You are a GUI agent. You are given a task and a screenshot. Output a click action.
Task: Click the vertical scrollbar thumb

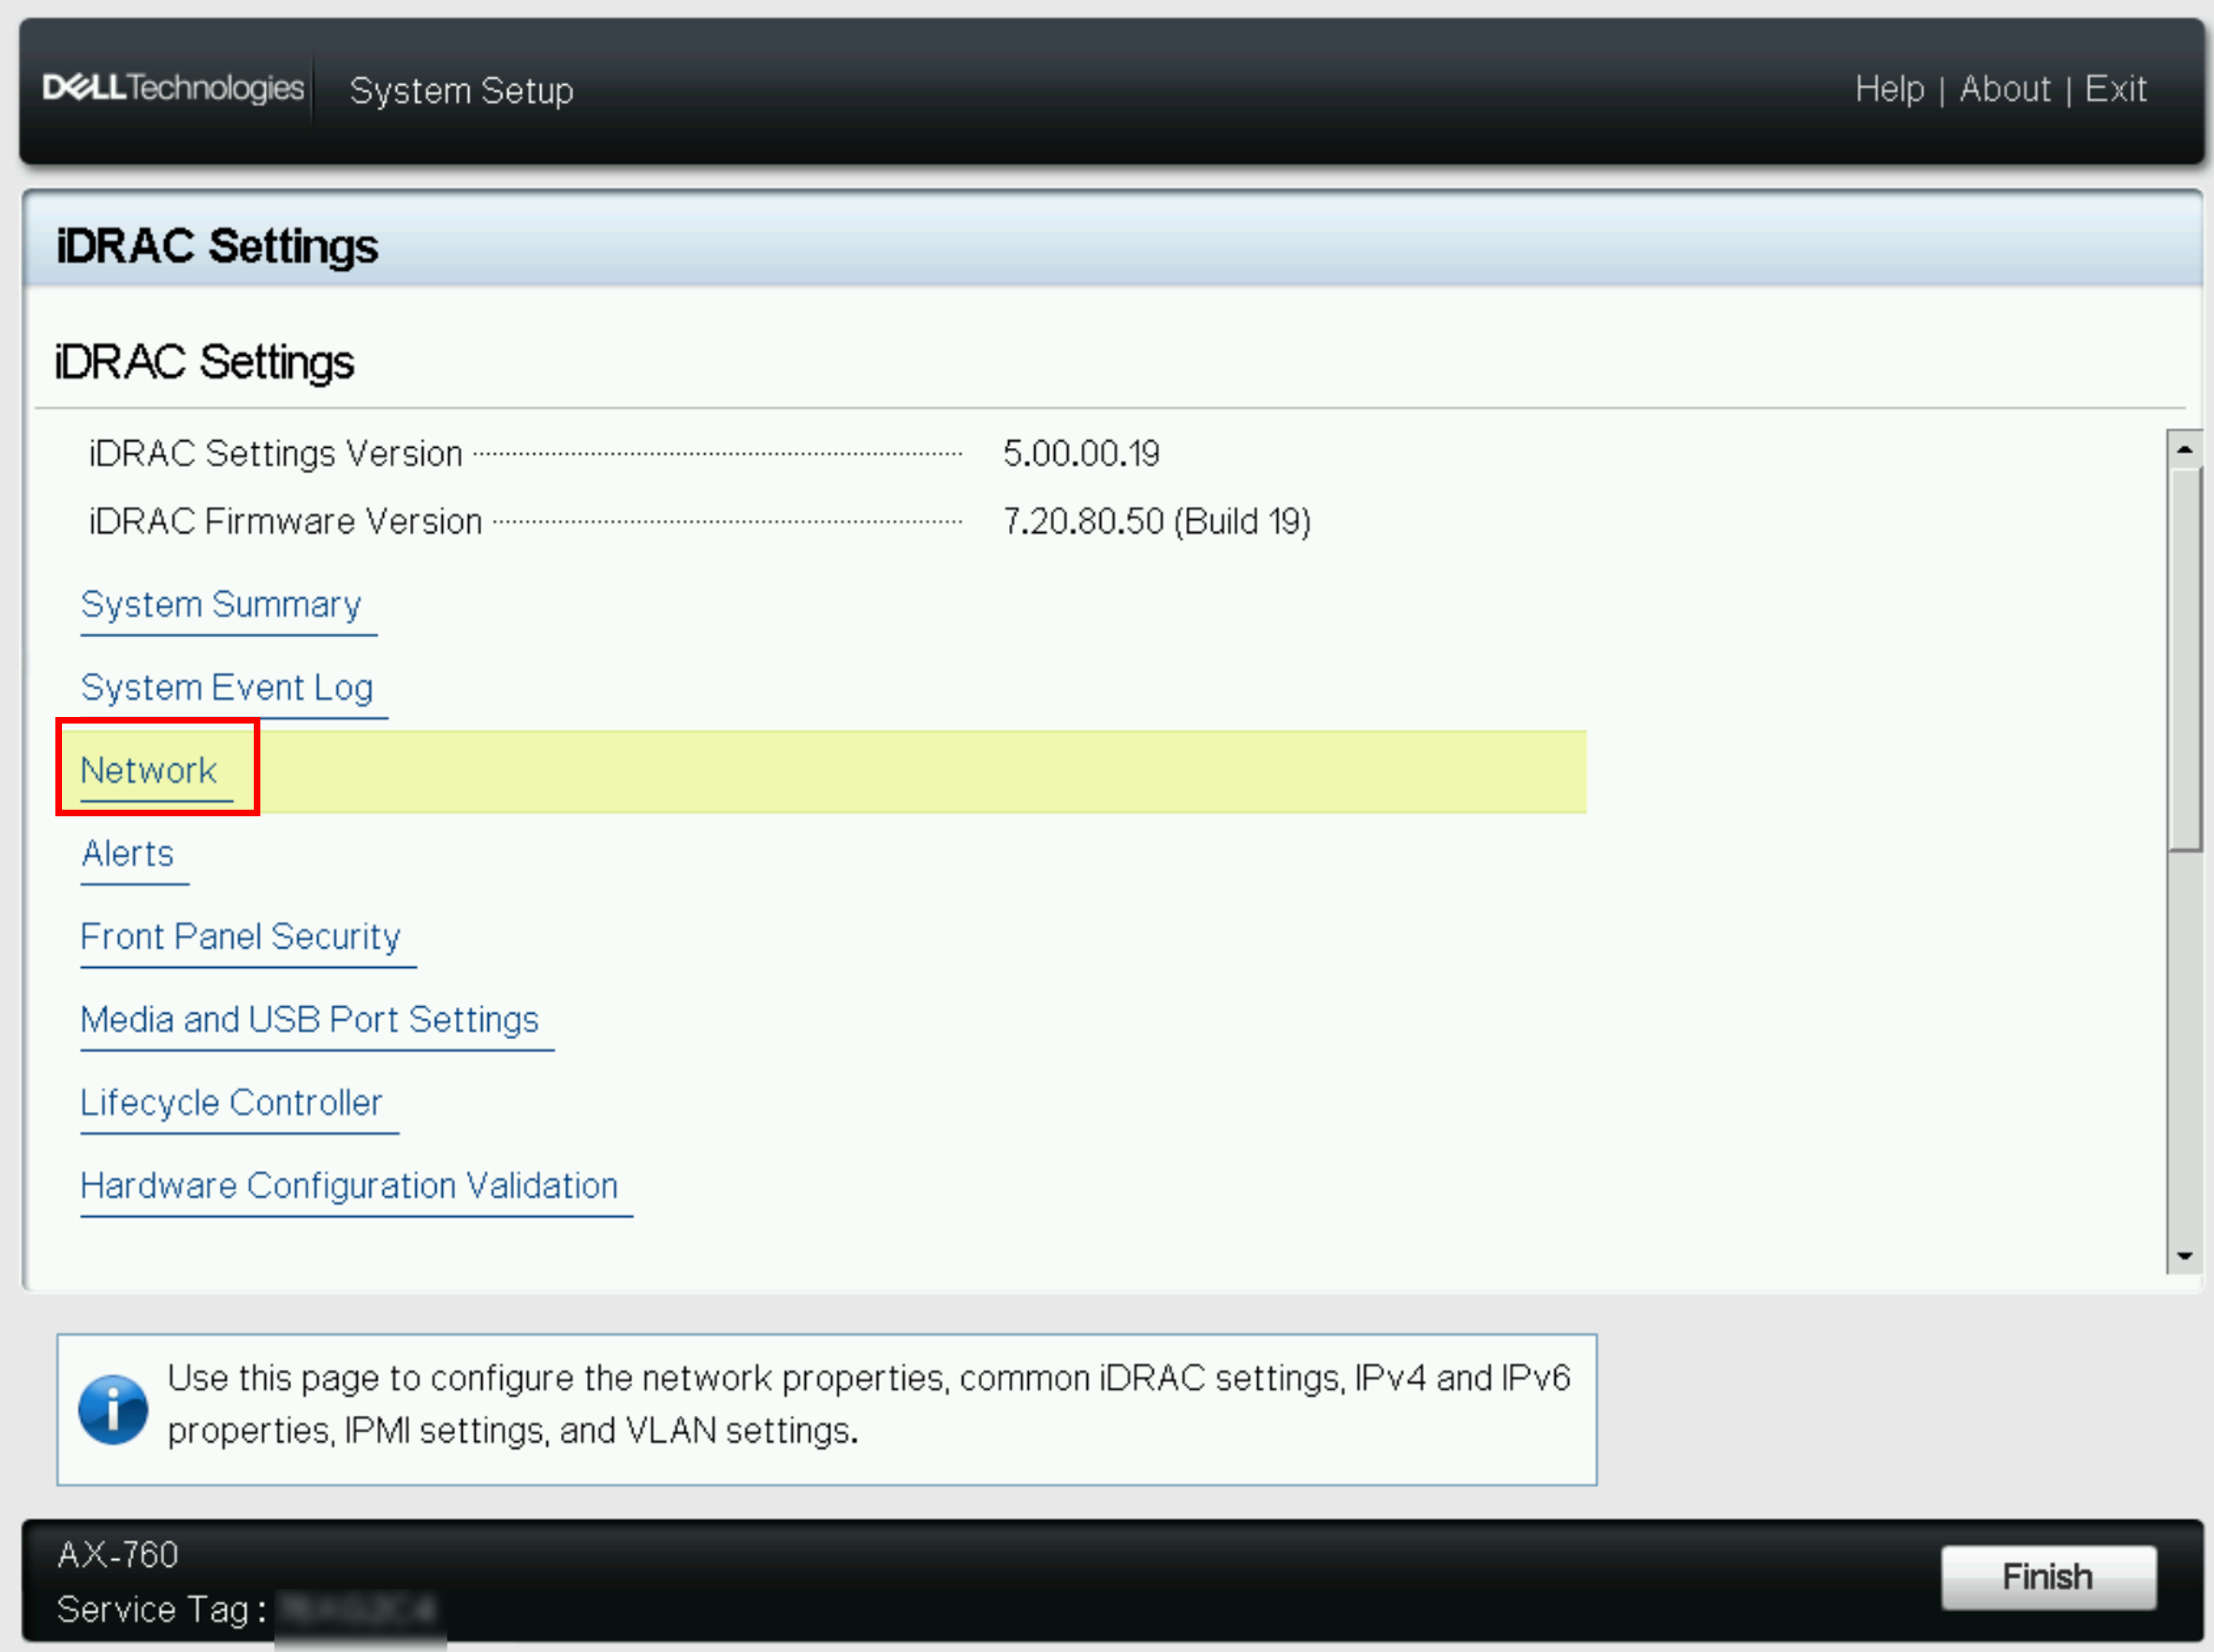tap(2184, 660)
